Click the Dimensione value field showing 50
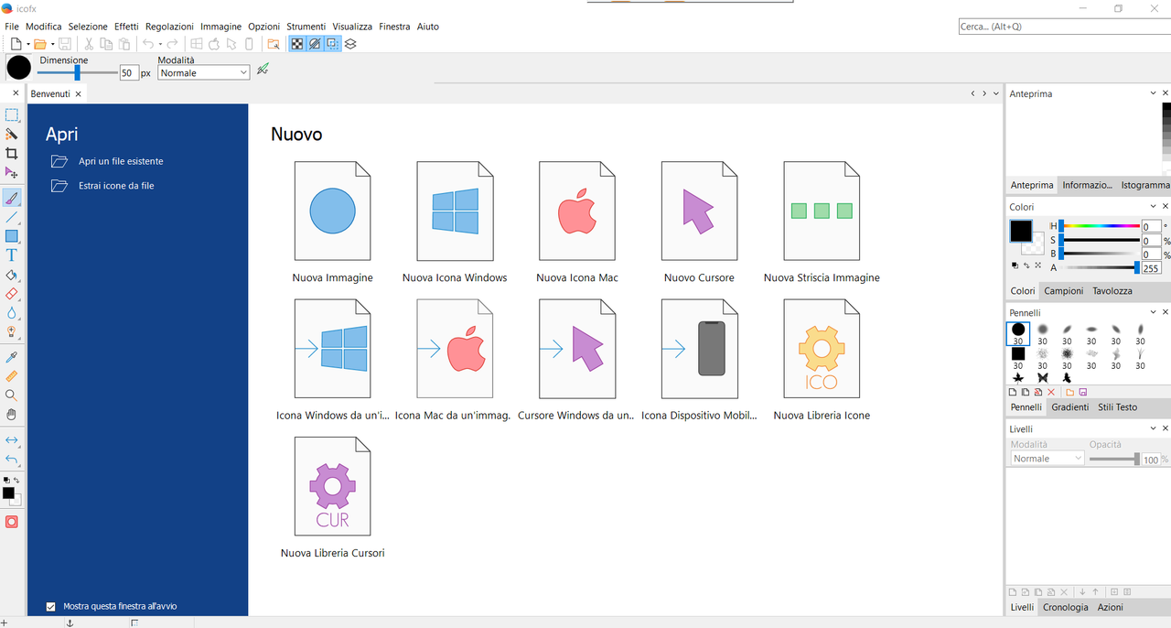 tap(129, 72)
